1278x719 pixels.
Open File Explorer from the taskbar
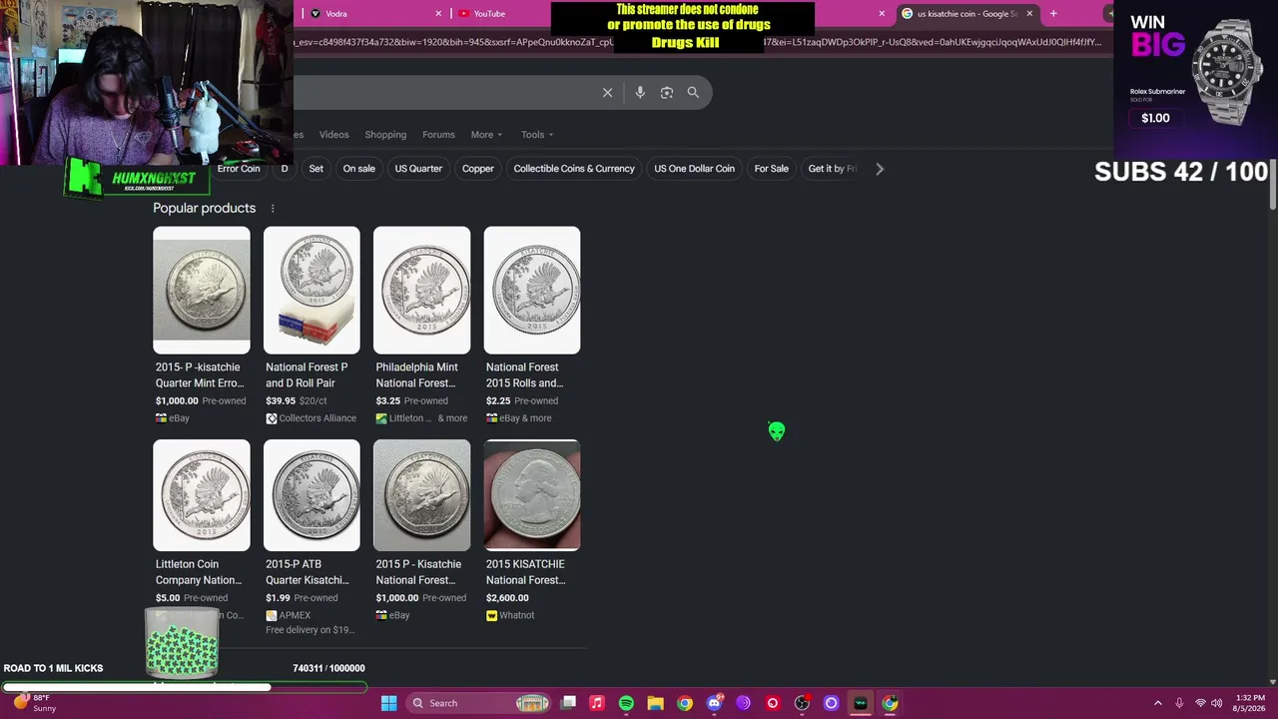click(655, 703)
